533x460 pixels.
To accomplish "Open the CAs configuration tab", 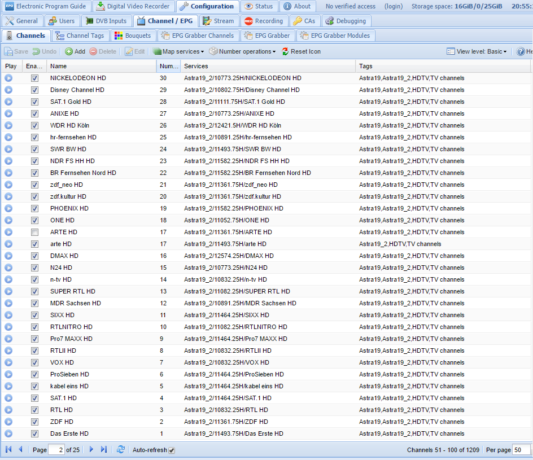I will 304,21.
